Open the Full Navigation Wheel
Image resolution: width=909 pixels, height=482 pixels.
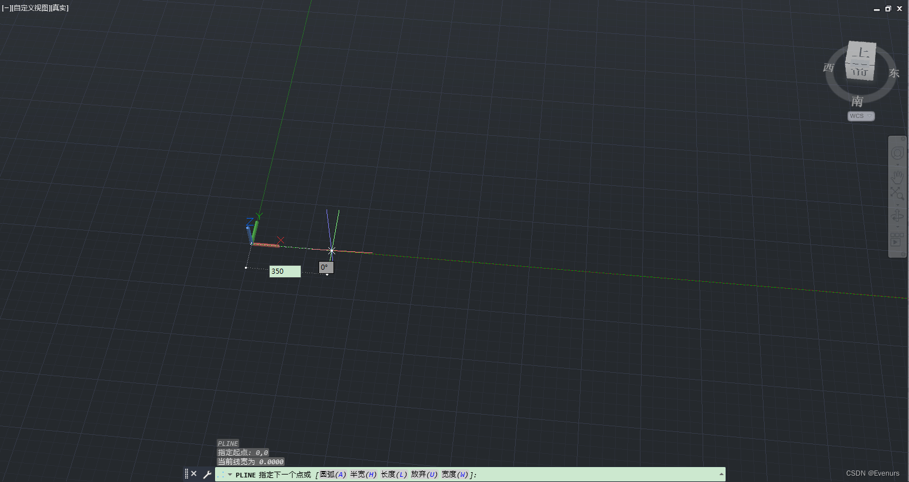pos(898,153)
